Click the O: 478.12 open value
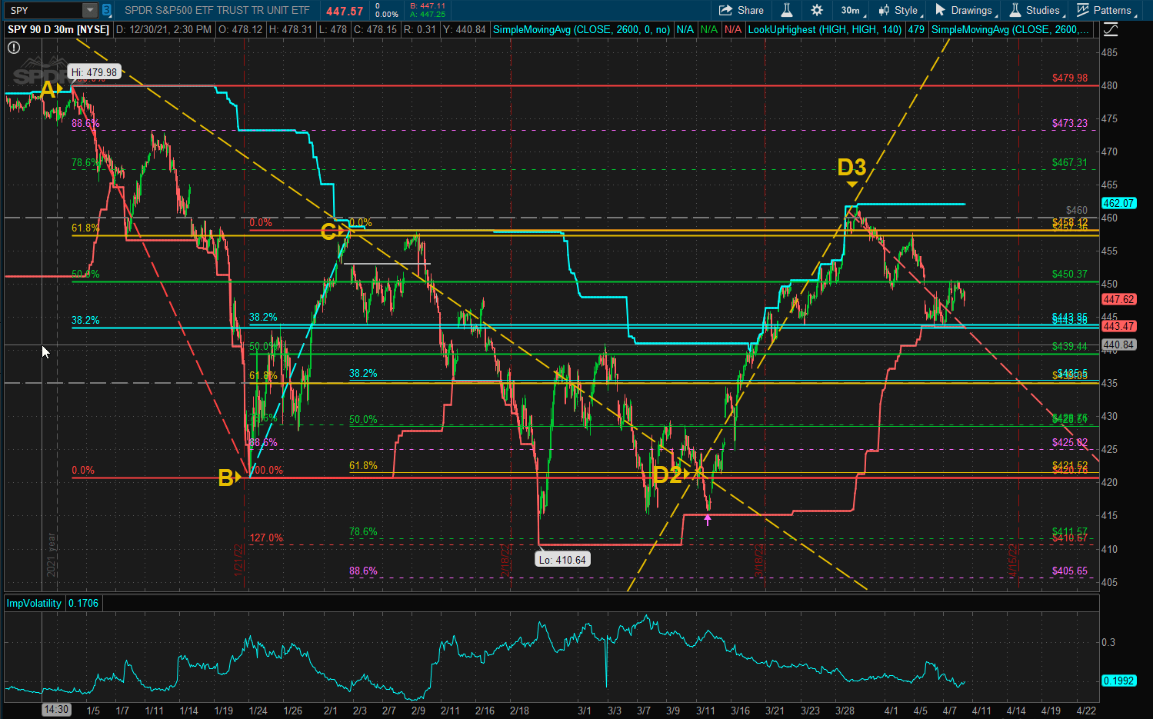 pos(241,29)
